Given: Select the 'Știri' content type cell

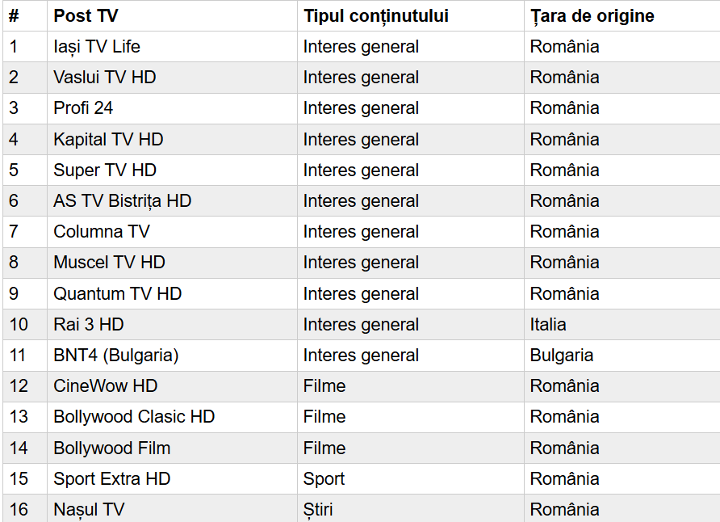Looking at the screenshot, I should tap(318, 510).
